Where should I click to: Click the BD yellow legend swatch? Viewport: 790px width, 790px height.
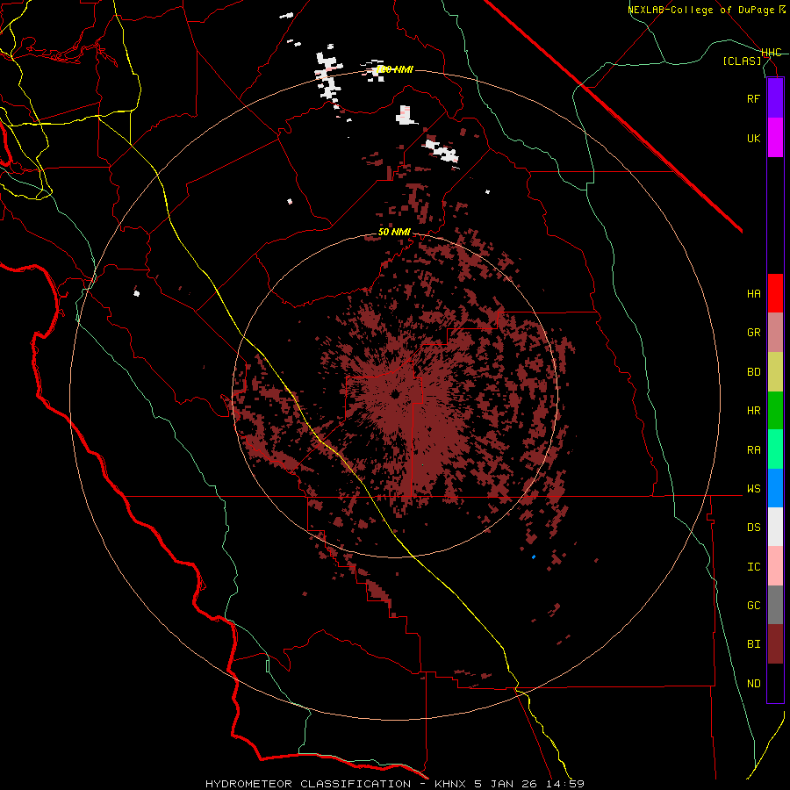[x=775, y=372]
